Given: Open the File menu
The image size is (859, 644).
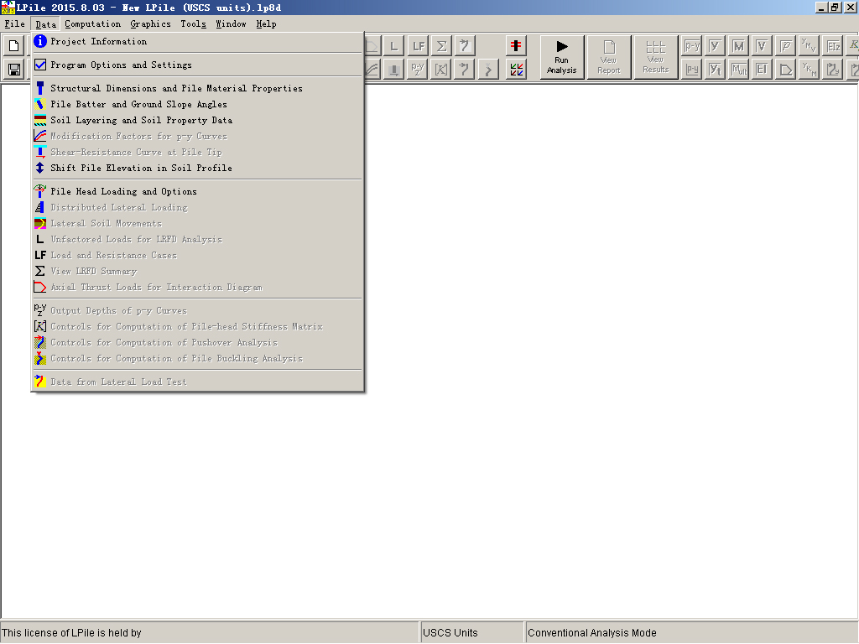Looking at the screenshot, I should 15,24.
